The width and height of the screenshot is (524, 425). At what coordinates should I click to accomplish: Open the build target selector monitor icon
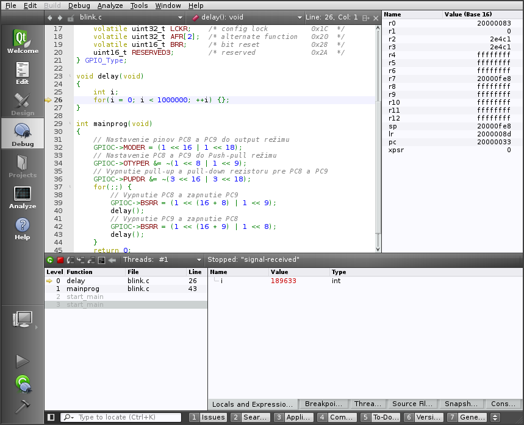(x=23, y=319)
